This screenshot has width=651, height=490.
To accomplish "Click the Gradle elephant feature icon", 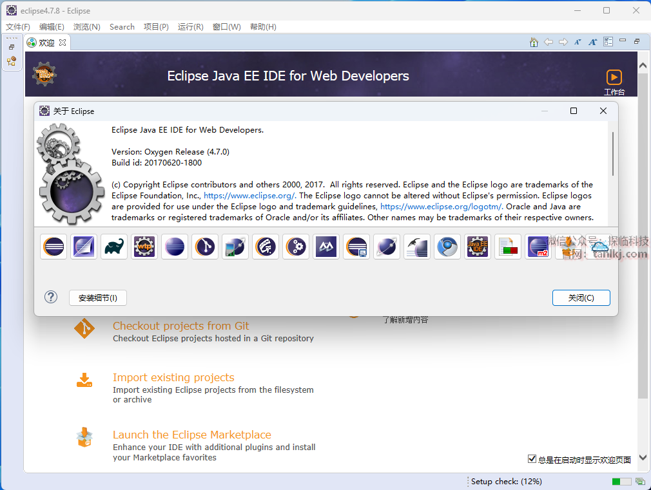I will pos(114,247).
